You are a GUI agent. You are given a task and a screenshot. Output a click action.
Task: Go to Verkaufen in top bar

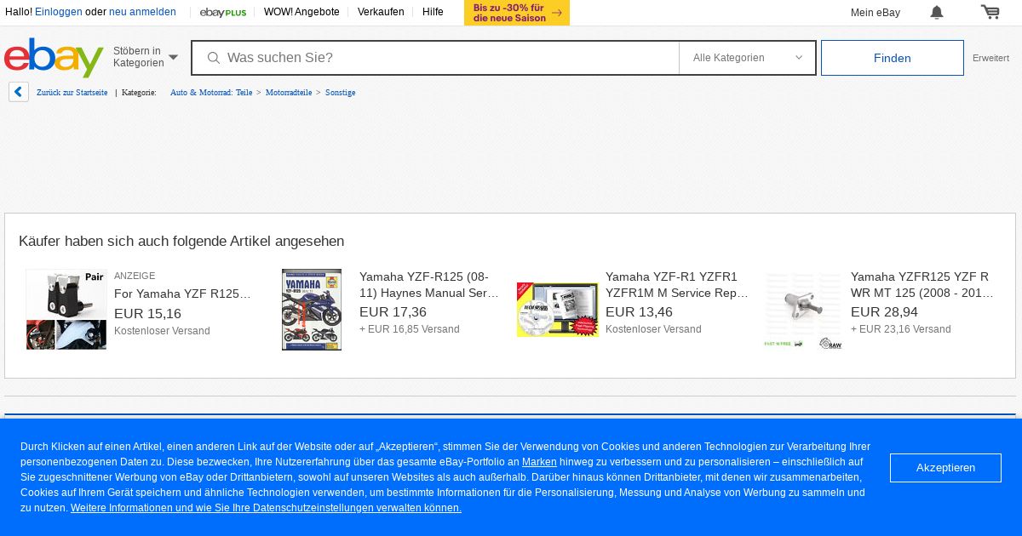tap(381, 12)
